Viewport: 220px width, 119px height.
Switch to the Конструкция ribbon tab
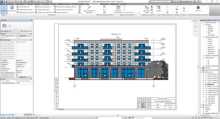point(21,4)
